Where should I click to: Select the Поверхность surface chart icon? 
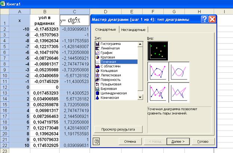click(x=98, y=79)
